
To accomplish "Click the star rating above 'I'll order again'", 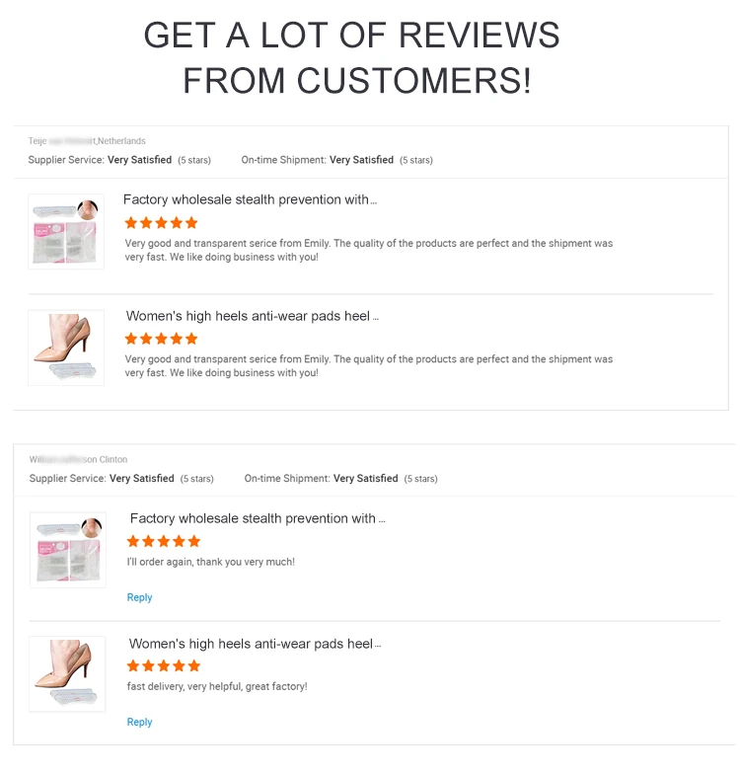I will coord(164,541).
